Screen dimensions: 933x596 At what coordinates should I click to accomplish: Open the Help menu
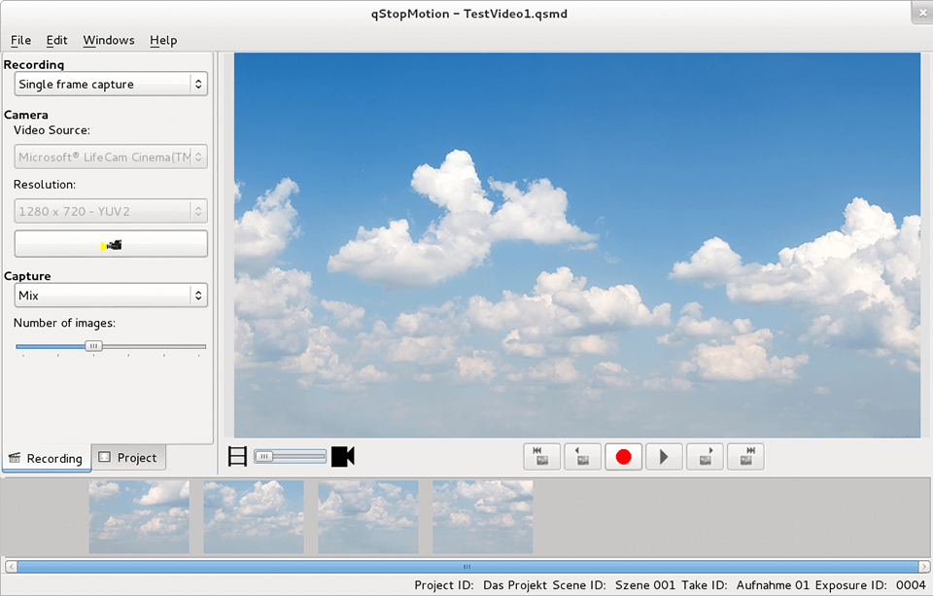click(163, 41)
